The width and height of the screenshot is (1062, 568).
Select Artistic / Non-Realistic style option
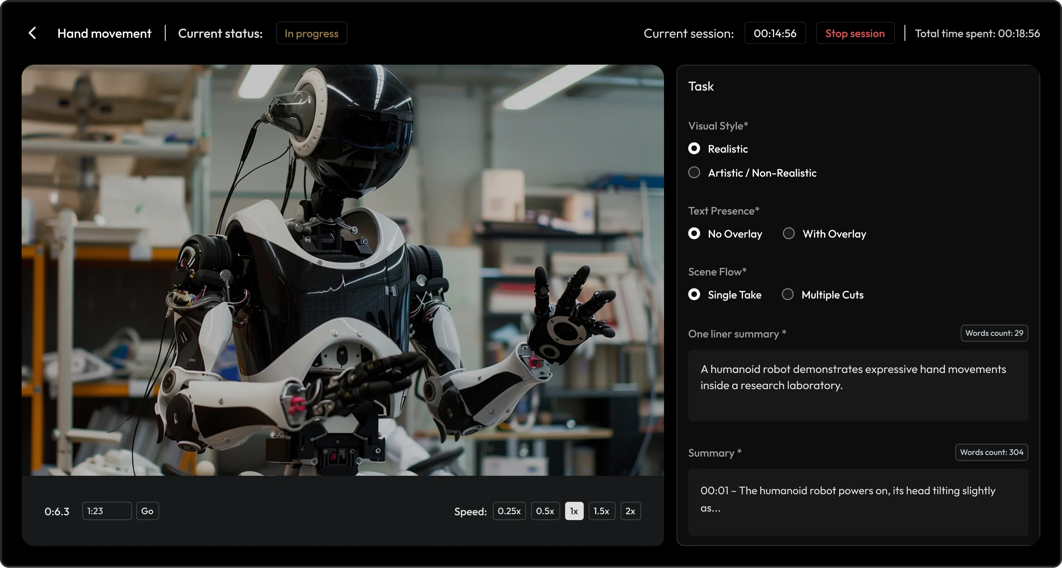[694, 172]
